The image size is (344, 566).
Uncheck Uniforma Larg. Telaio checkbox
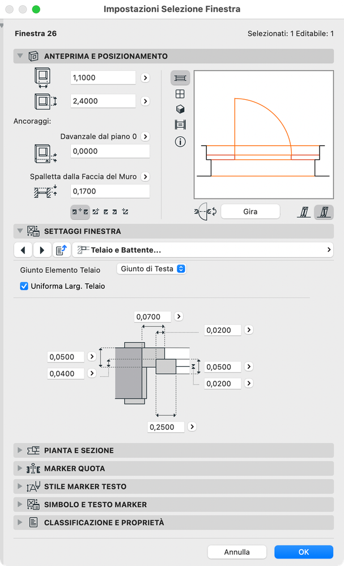[x=24, y=286]
